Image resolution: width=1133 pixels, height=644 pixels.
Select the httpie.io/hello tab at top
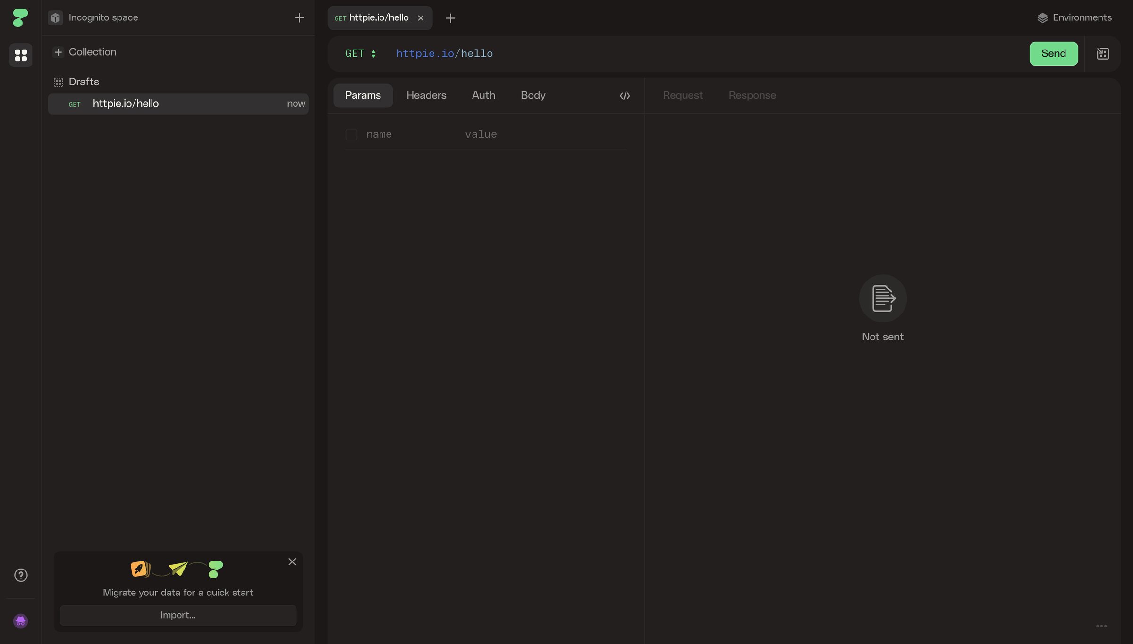coord(380,18)
